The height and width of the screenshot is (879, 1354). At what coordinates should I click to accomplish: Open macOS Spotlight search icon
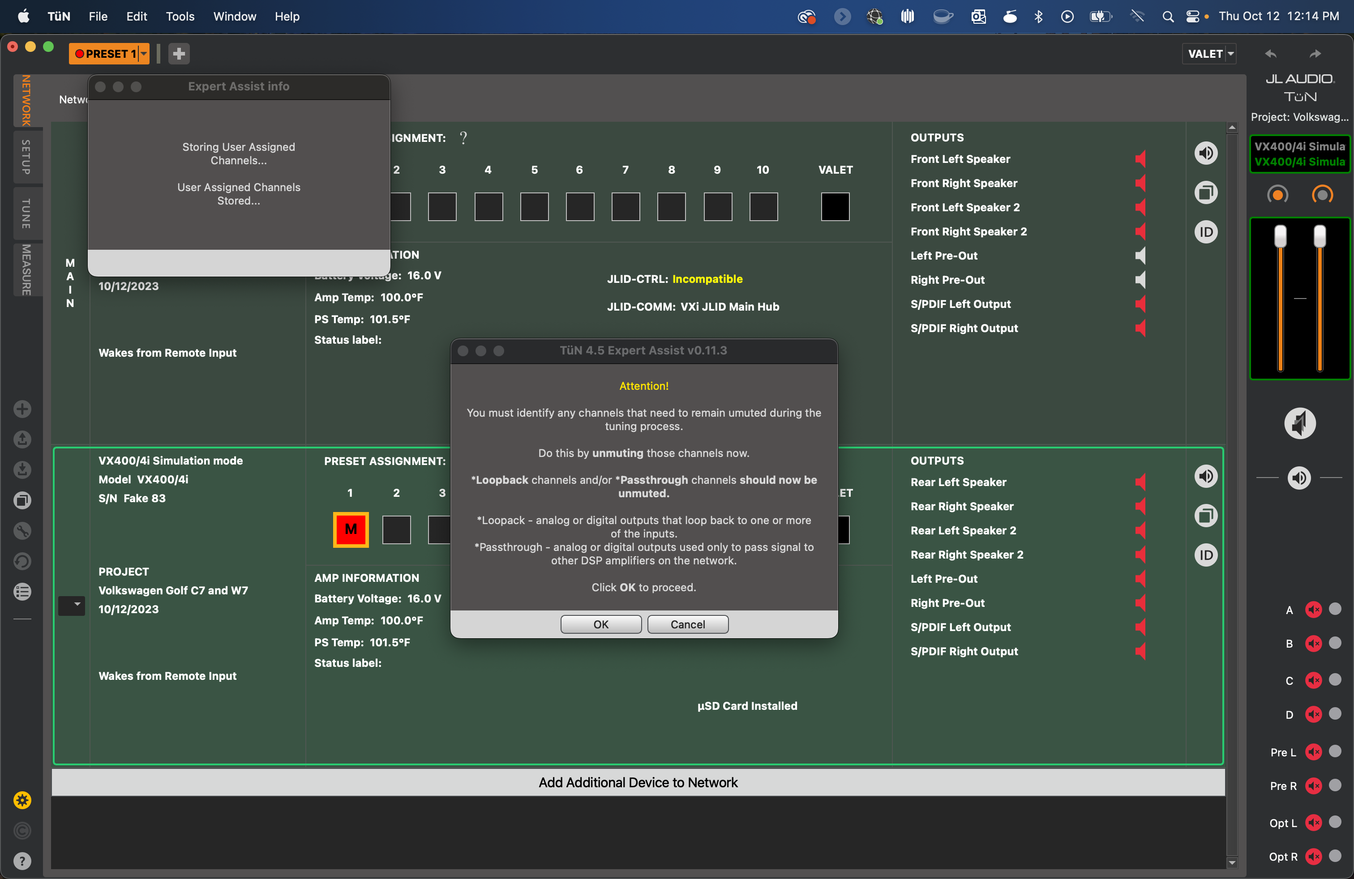[x=1168, y=17]
